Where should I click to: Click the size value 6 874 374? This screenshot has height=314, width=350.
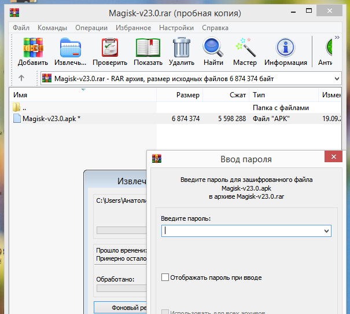[x=186, y=118]
